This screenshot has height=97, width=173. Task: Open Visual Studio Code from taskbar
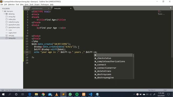90,94
